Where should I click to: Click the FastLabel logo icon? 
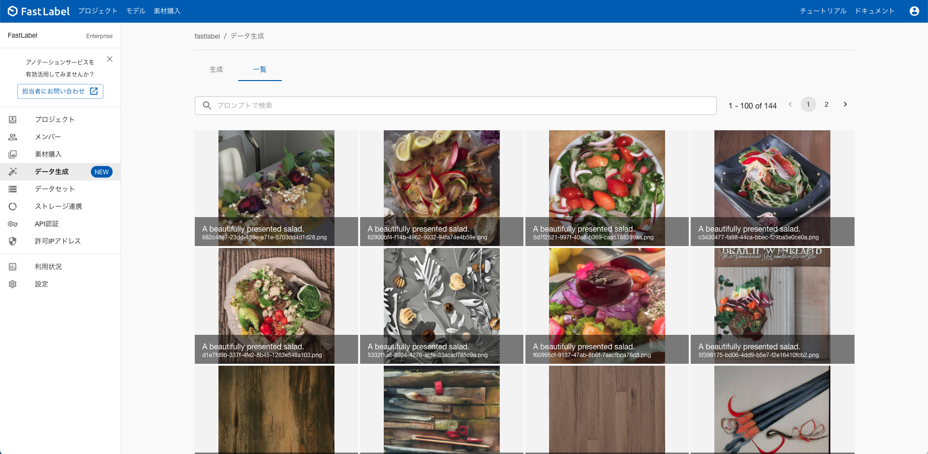pos(13,11)
